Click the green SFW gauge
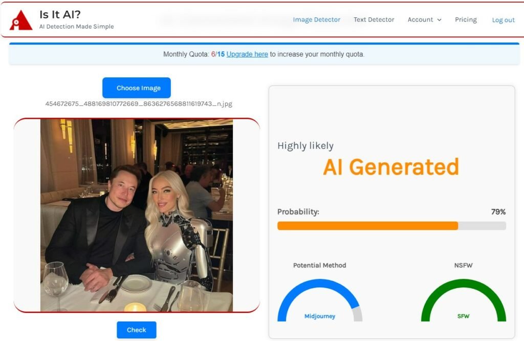 (463, 301)
